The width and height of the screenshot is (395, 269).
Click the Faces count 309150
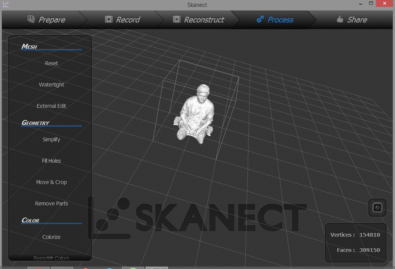coord(369,250)
